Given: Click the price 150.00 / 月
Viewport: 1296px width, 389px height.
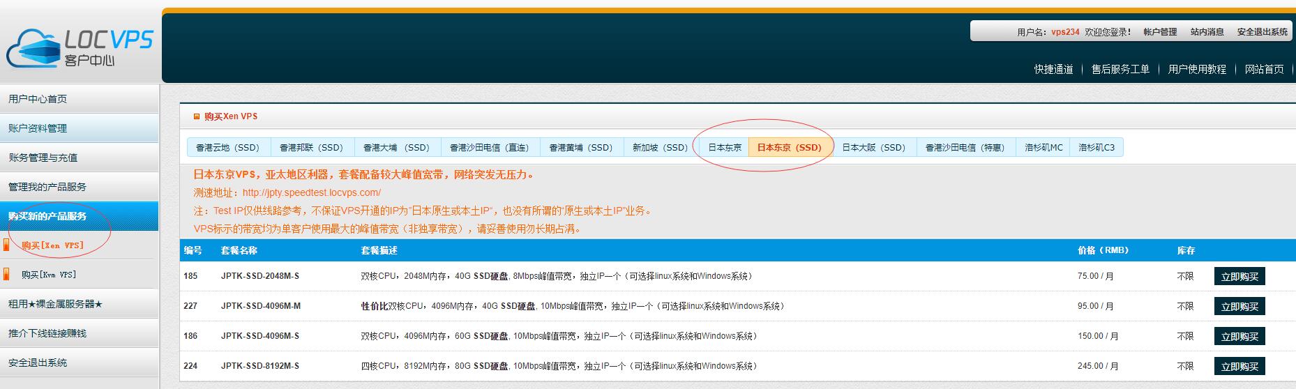Looking at the screenshot, I should point(1098,336).
